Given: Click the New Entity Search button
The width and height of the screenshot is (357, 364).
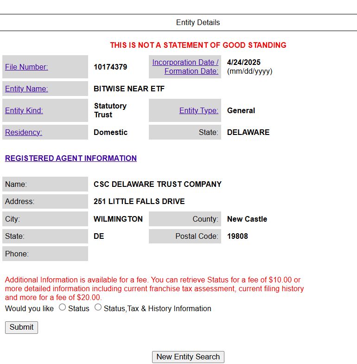Looking at the screenshot, I should [x=188, y=357].
